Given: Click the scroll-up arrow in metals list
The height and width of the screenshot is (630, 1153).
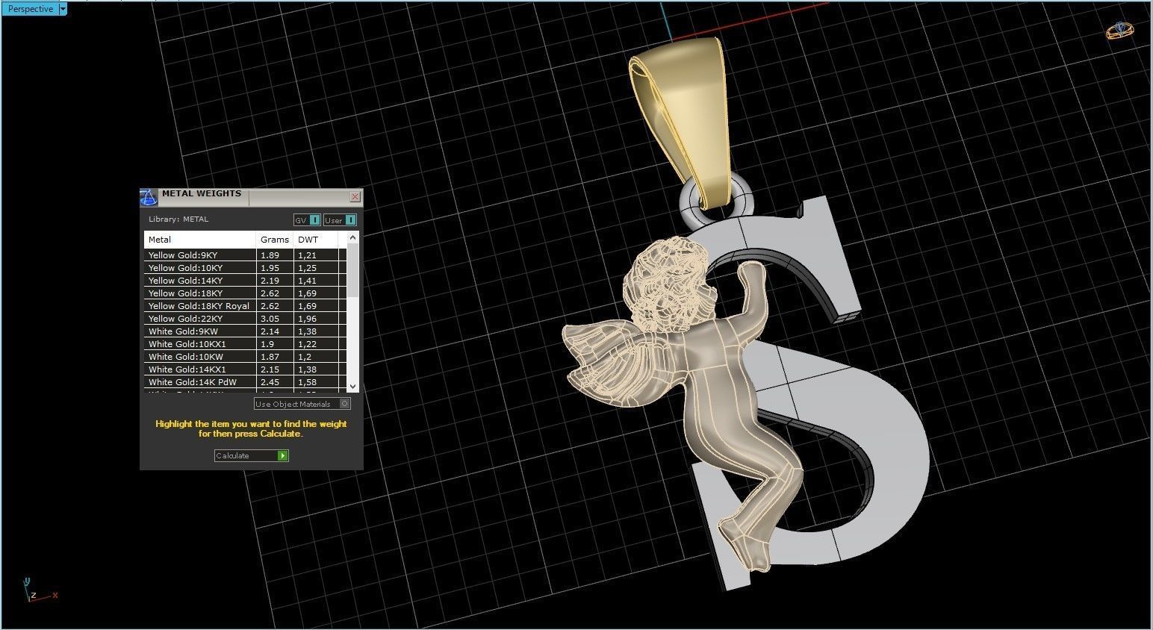Looking at the screenshot, I should (x=352, y=237).
